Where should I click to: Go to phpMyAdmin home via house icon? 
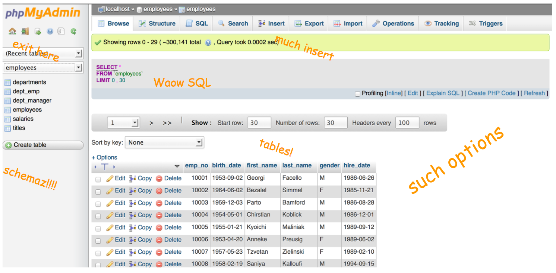pos(12,32)
